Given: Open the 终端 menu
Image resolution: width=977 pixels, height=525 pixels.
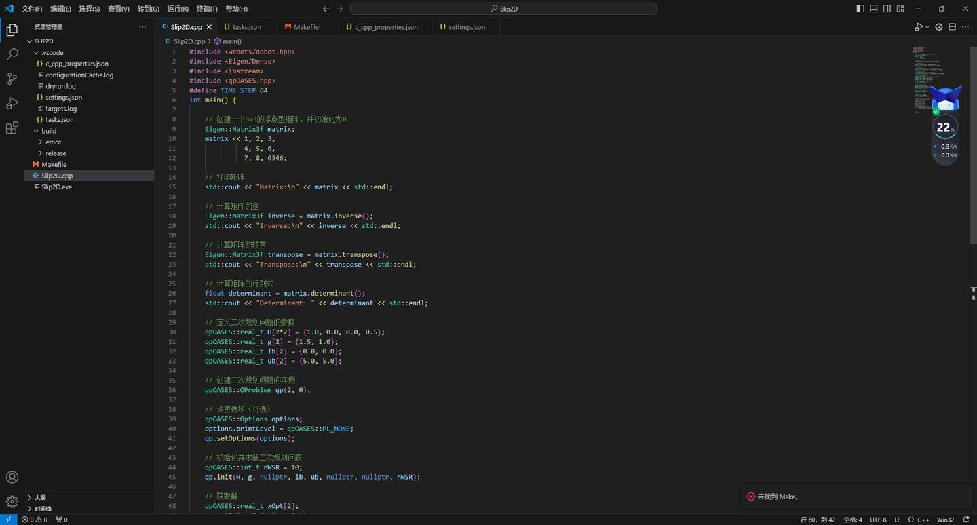Looking at the screenshot, I should click(206, 9).
